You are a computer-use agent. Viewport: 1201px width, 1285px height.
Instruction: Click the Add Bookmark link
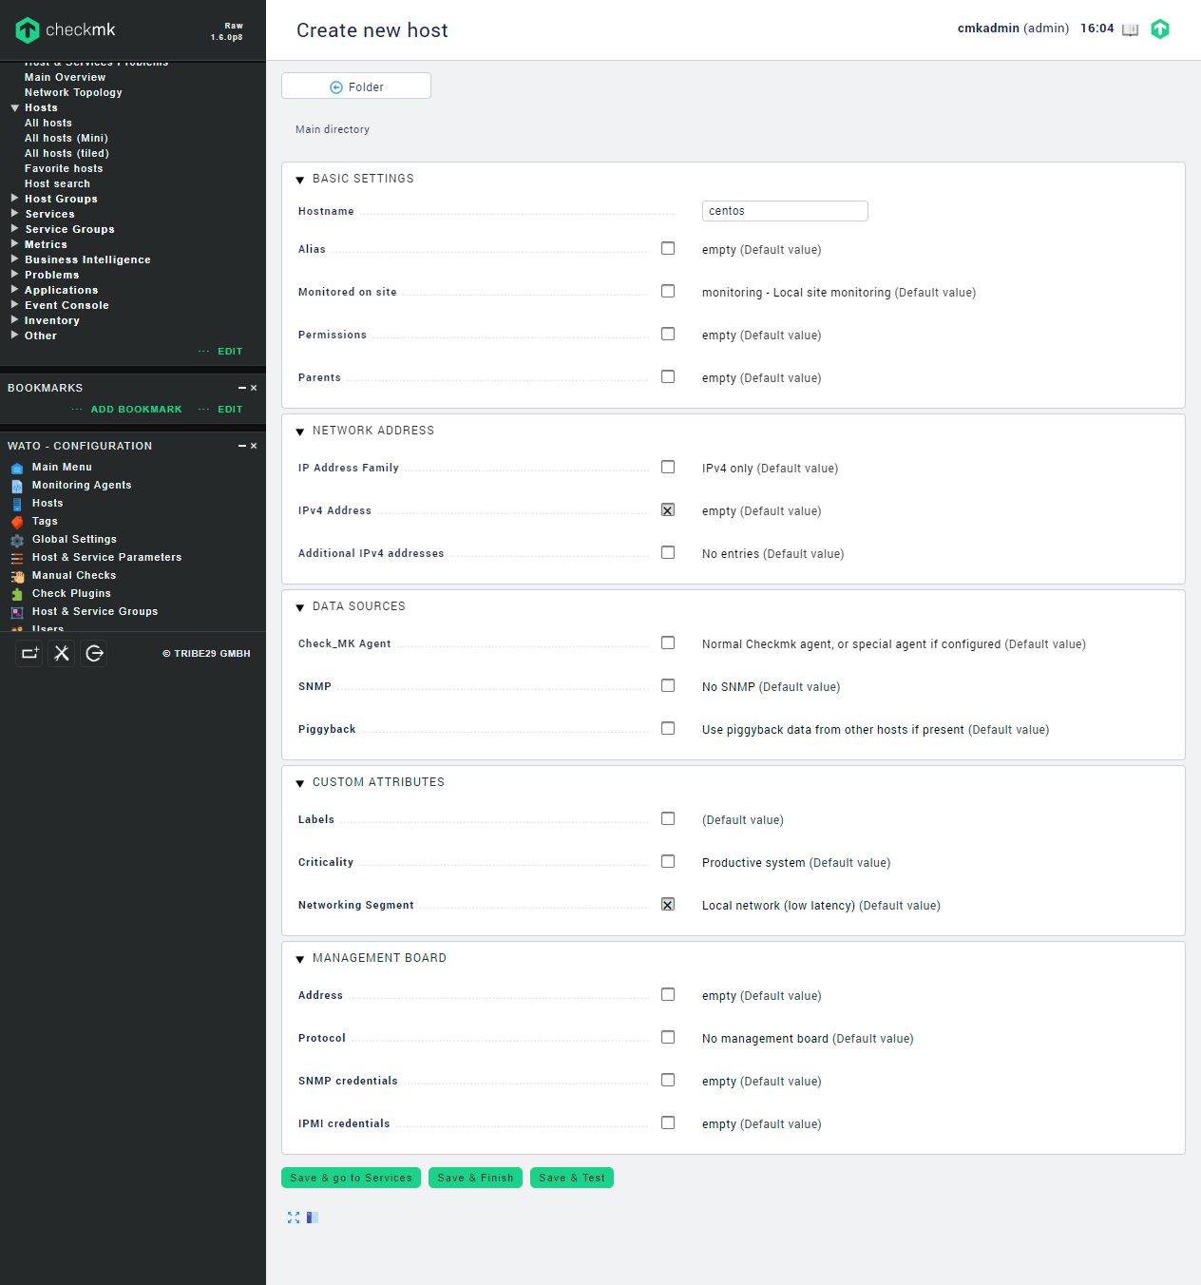point(136,410)
